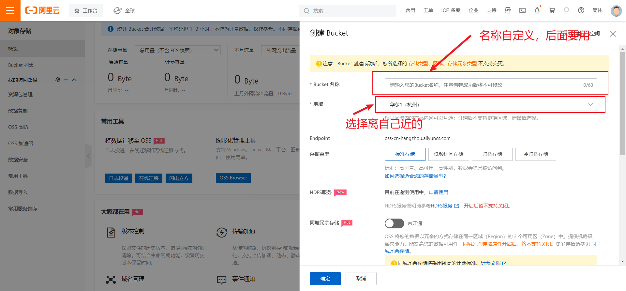The image size is (626, 291).
Task: Open the 总用量 storage usage dropdown
Action: point(178,50)
